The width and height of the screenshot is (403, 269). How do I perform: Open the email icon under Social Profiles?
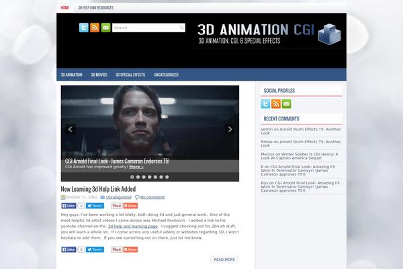coord(287,104)
